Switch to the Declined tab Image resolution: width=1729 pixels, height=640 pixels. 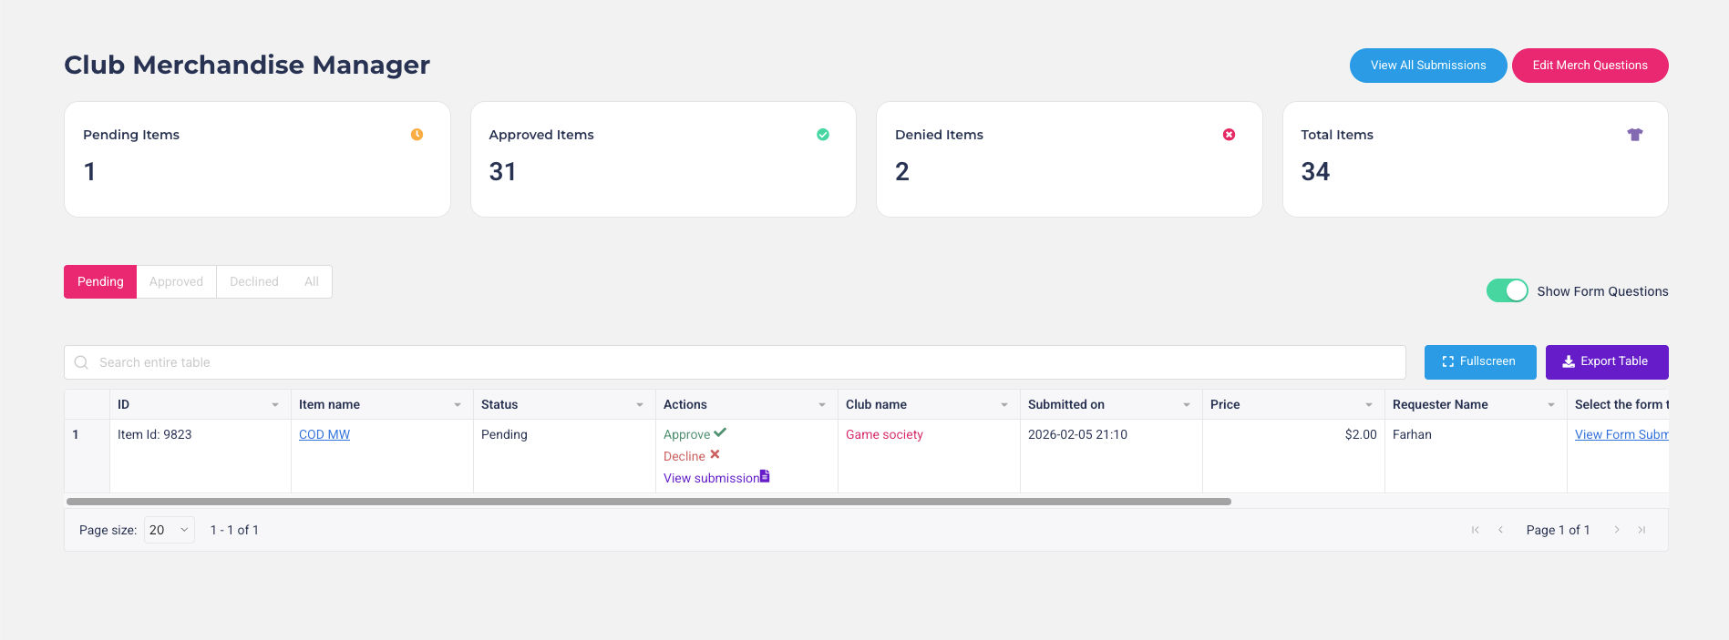click(x=254, y=282)
